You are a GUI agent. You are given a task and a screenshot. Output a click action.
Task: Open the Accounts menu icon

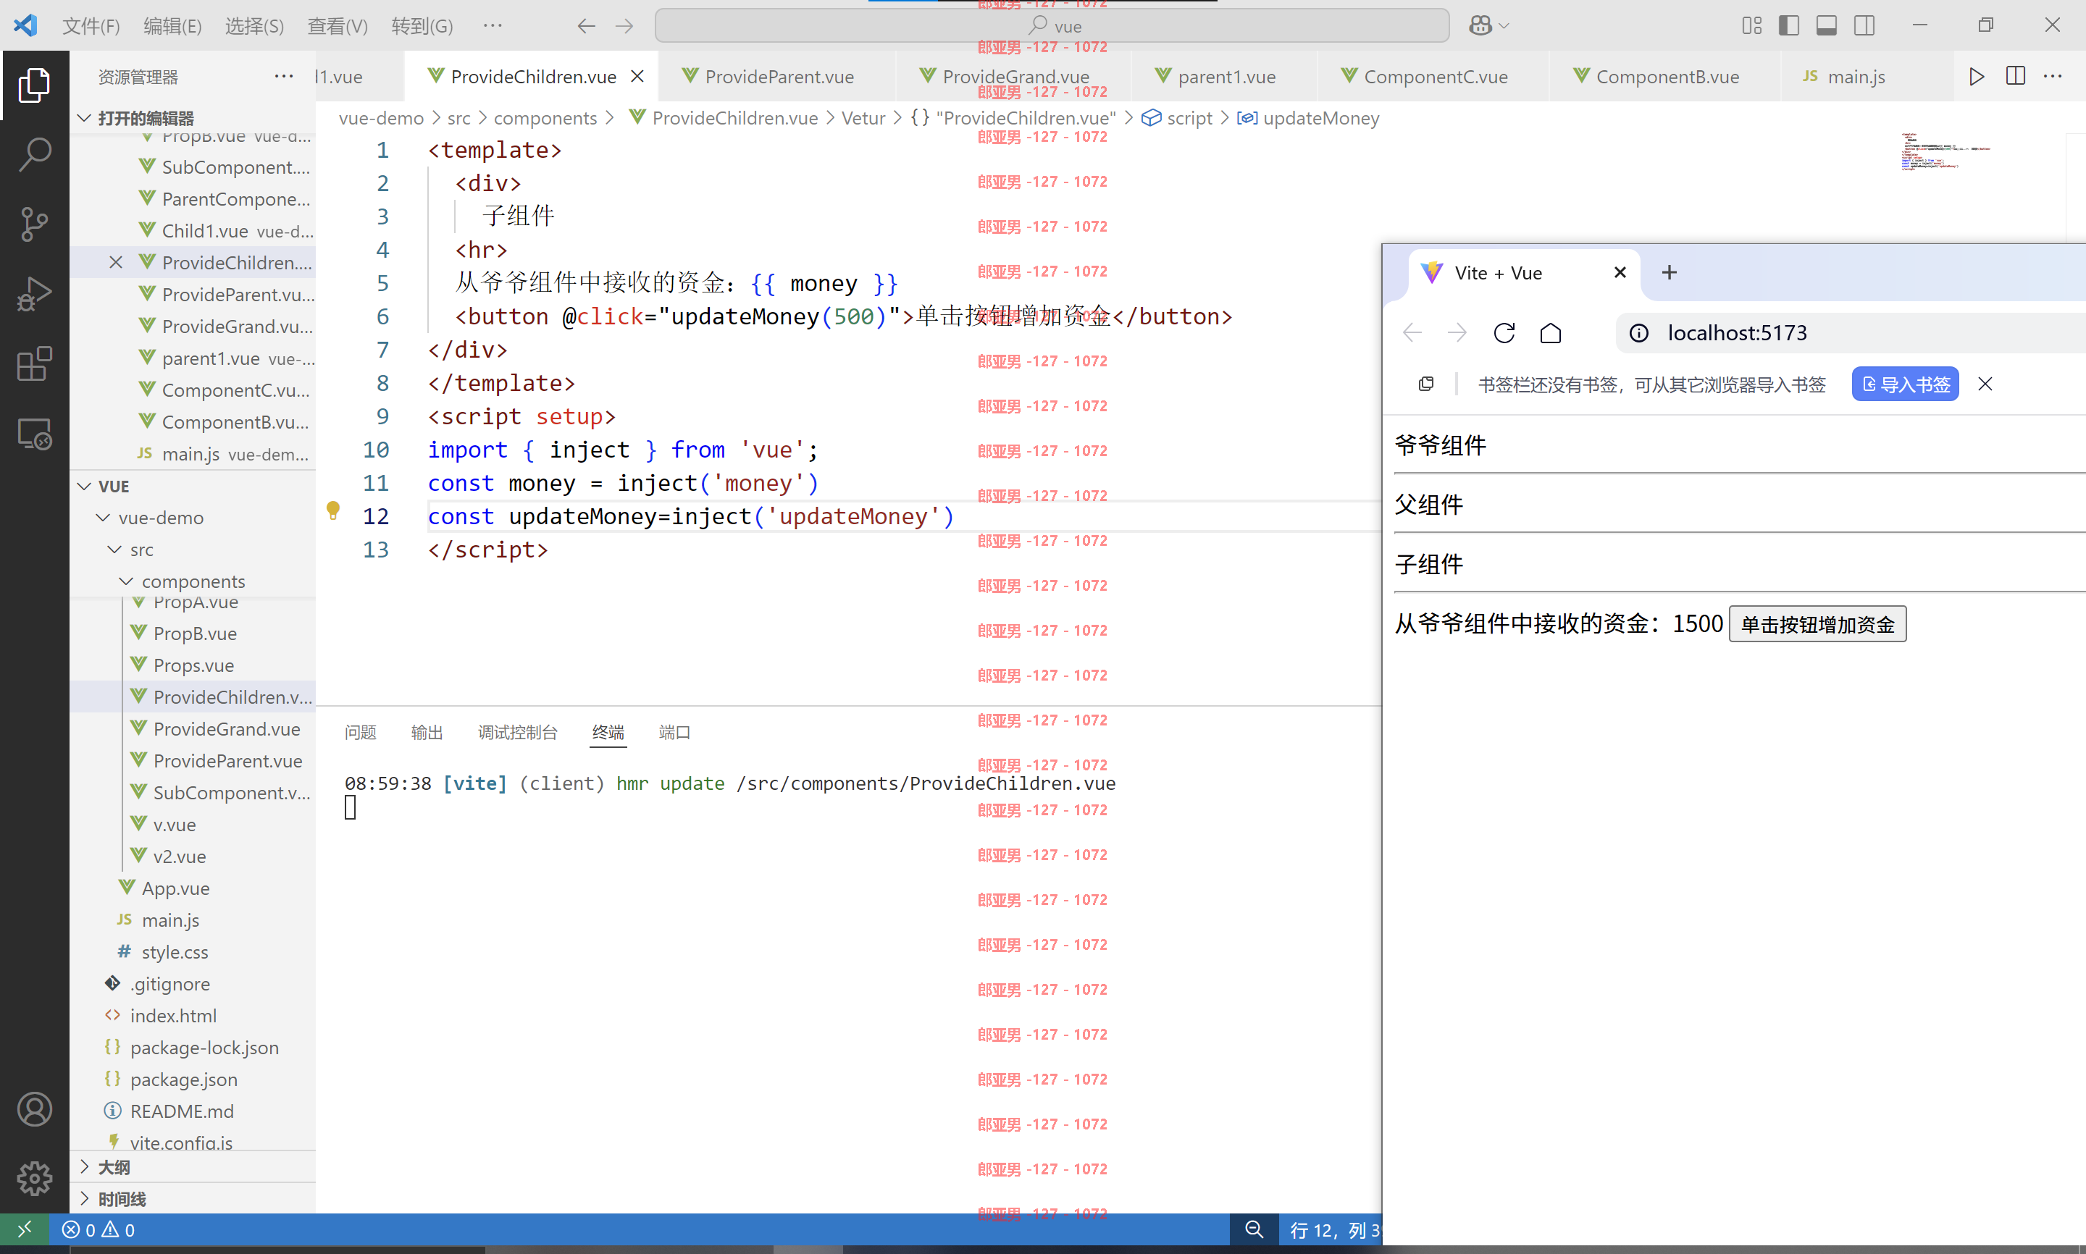(x=35, y=1108)
